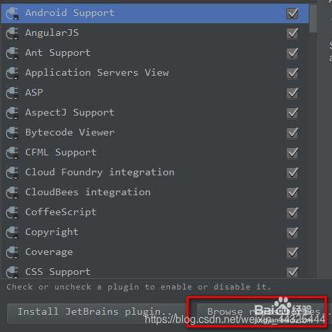This screenshot has height=332, width=332.
Task: Disable the AspectJ Support plugin checkbox
Action: tap(292, 113)
